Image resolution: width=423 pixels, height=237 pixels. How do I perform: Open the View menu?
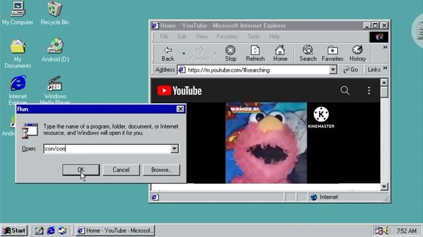(x=202, y=36)
